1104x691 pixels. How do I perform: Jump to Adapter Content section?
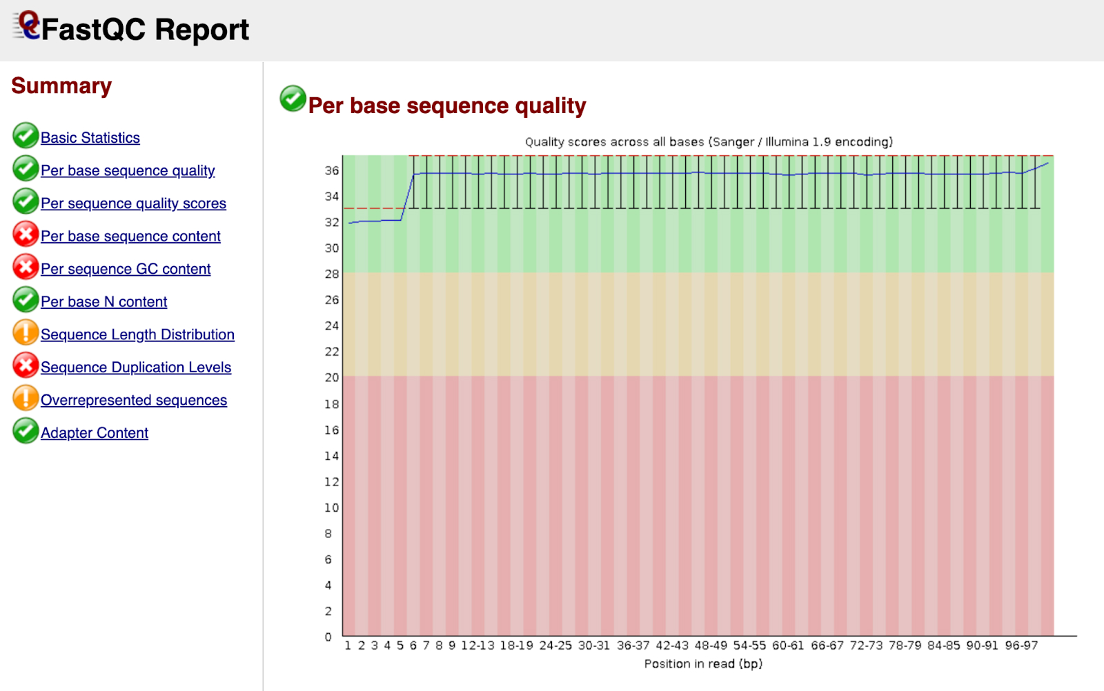click(95, 432)
